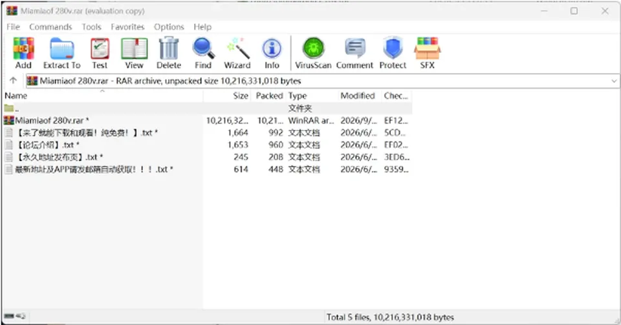The image size is (621, 325).
Task: Open the Commands menu
Action: click(x=50, y=27)
